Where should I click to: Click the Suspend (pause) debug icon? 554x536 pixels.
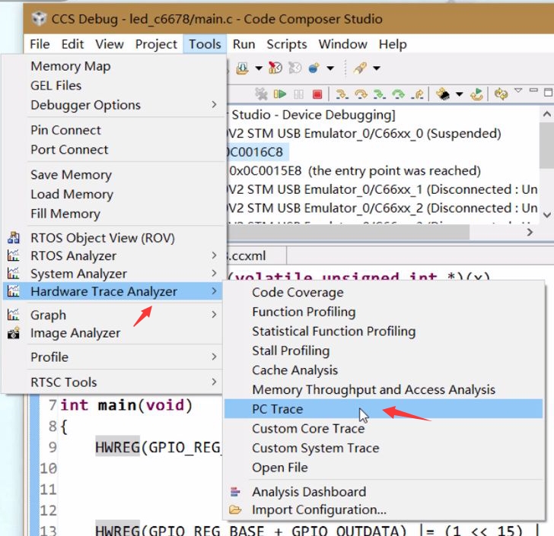point(298,94)
